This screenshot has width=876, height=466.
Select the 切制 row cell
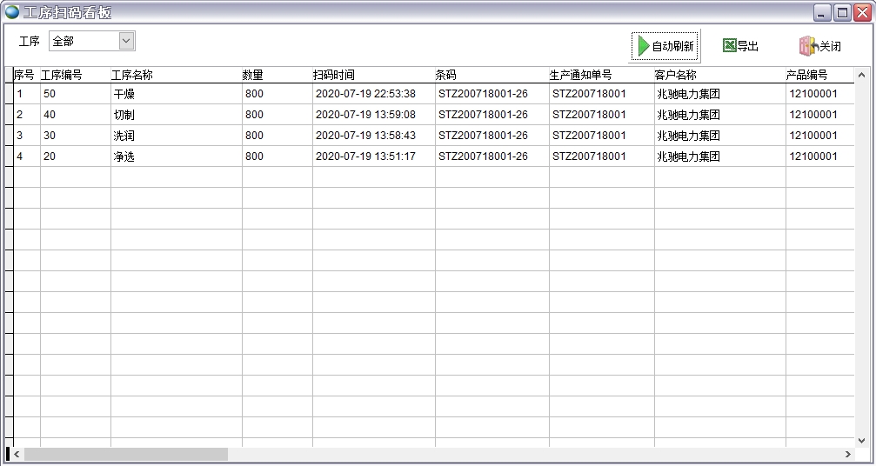(x=124, y=115)
